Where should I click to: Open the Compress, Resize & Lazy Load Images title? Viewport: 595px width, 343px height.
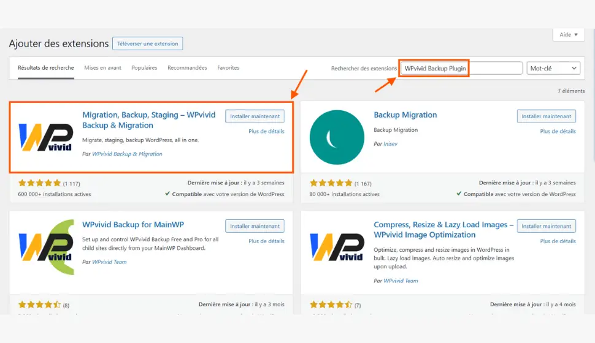443,230
